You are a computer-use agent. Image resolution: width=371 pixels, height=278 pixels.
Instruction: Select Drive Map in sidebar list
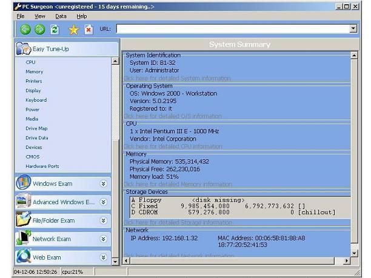tap(36, 128)
